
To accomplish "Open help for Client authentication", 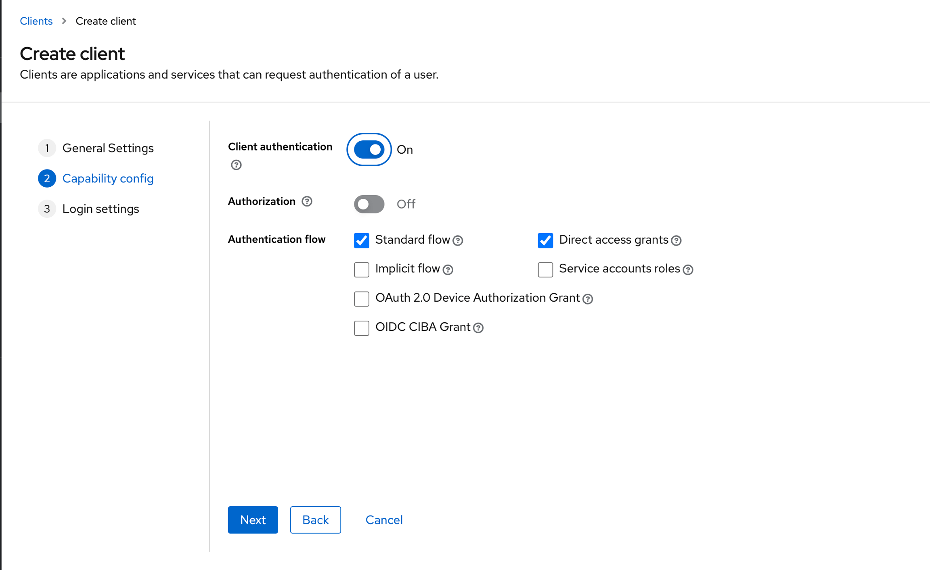I will click(236, 165).
